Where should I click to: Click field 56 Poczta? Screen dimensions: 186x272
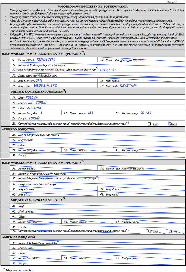tap(97, 263)
